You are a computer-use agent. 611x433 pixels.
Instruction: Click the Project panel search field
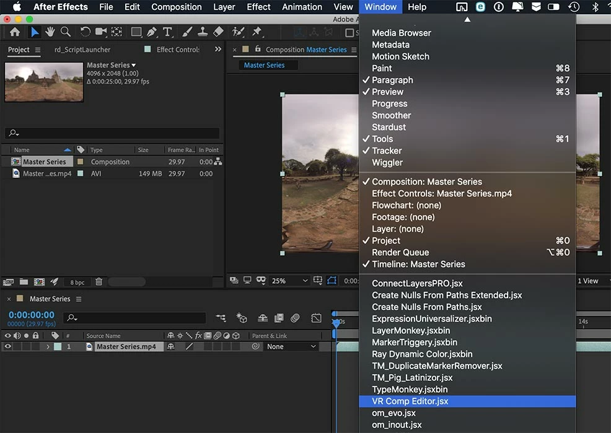112,133
